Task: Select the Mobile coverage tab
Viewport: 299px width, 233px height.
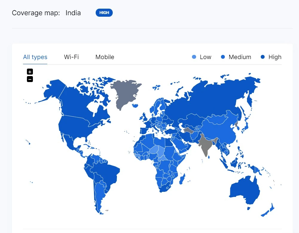Action: coord(105,57)
